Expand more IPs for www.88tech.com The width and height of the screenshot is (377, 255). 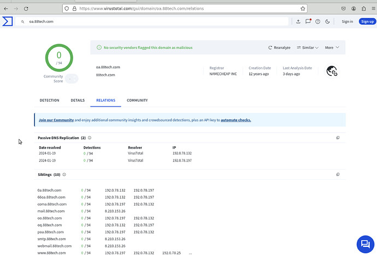tap(190, 253)
